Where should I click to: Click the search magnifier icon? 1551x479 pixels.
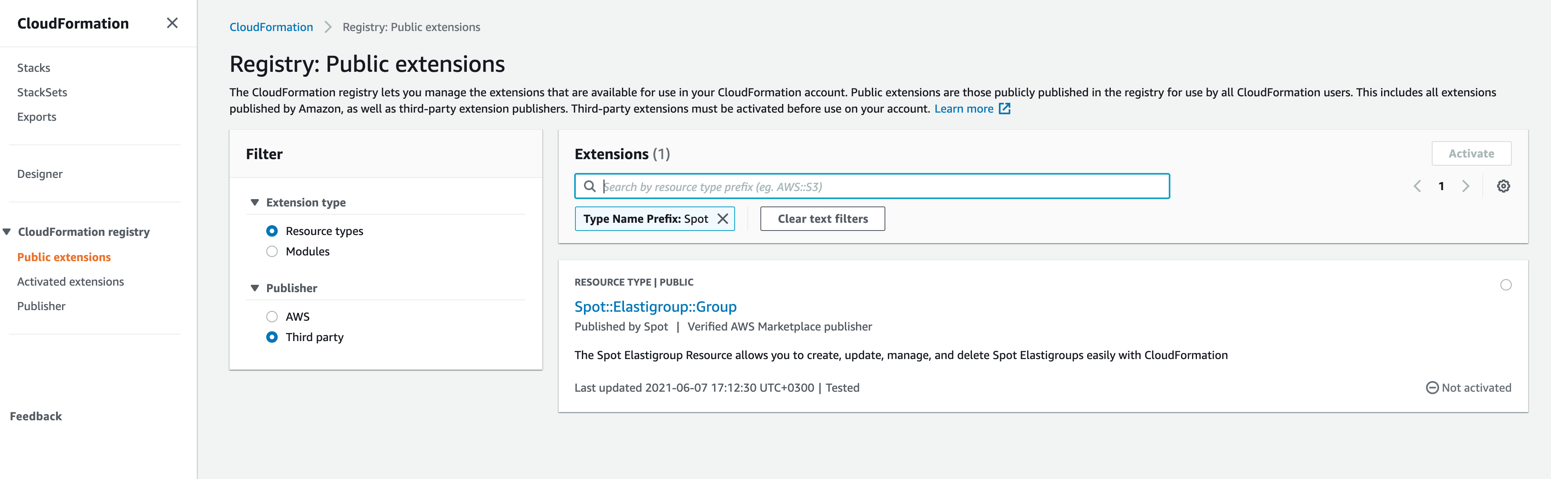point(590,186)
